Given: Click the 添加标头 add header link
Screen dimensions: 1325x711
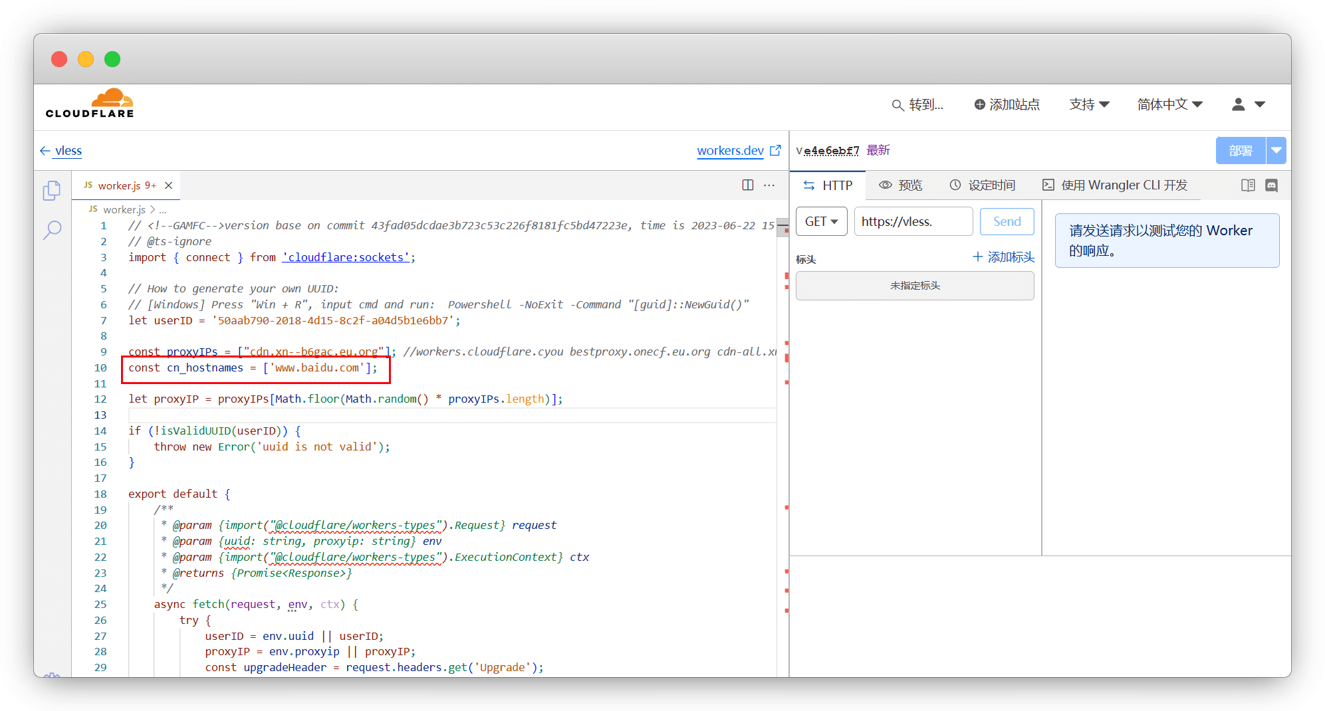Looking at the screenshot, I should 1004,256.
